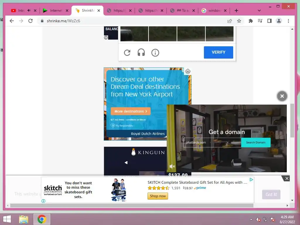Click the Skitch Skateboards logo
Viewport: 300px width, 225px height.
[x=53, y=190]
